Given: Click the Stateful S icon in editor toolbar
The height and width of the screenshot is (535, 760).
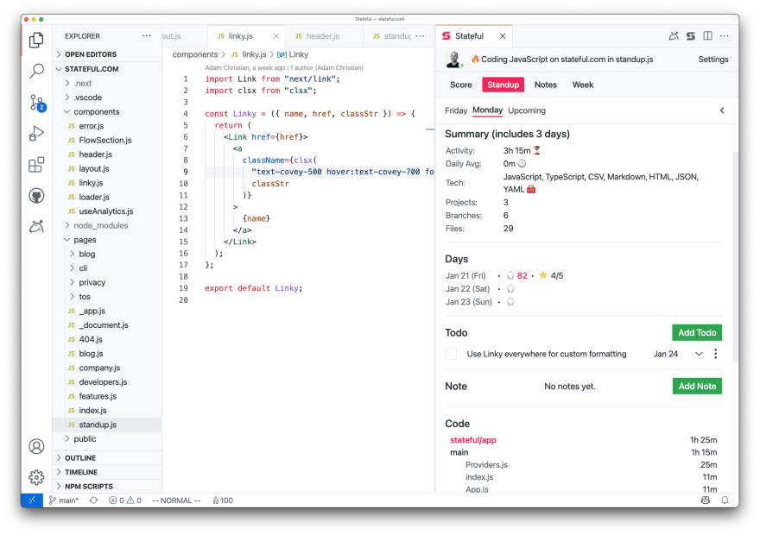Looking at the screenshot, I should [x=691, y=36].
